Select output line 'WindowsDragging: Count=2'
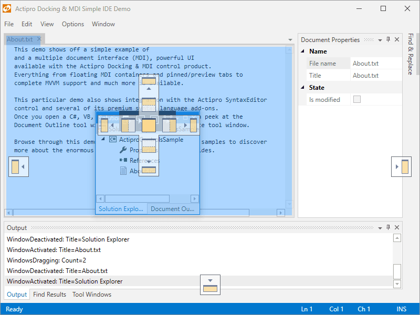This screenshot has width=420, height=315. (199, 260)
